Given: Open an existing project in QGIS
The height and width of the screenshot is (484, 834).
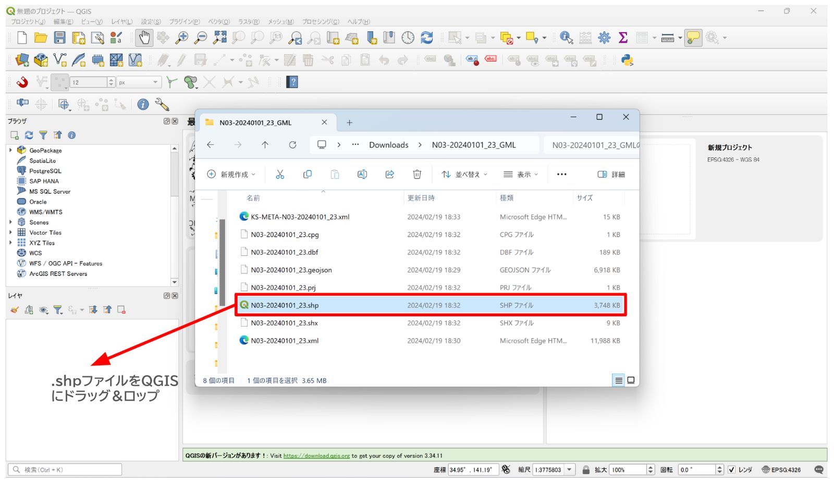Looking at the screenshot, I should pyautogui.click(x=41, y=38).
